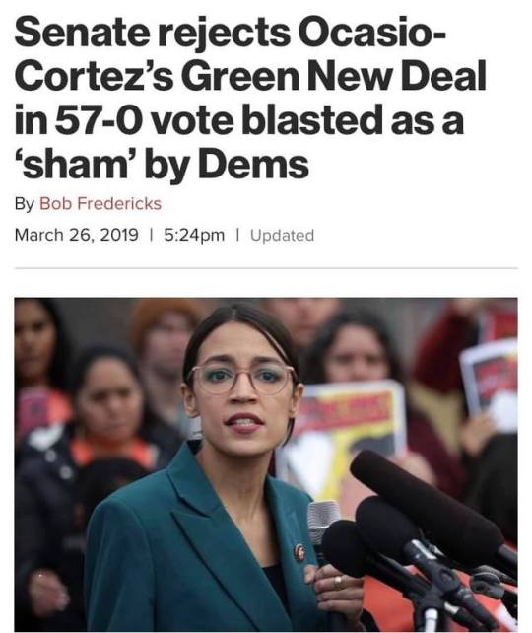The image size is (532, 633).
Task: Click the gold ring on the hand
Action: pos(338,582)
